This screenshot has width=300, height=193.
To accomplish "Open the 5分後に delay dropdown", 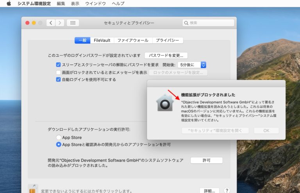I will [192, 65].
